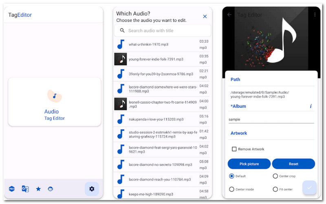Click note icon for studio-session-2 track
The height and width of the screenshot is (204, 326).
[121, 134]
